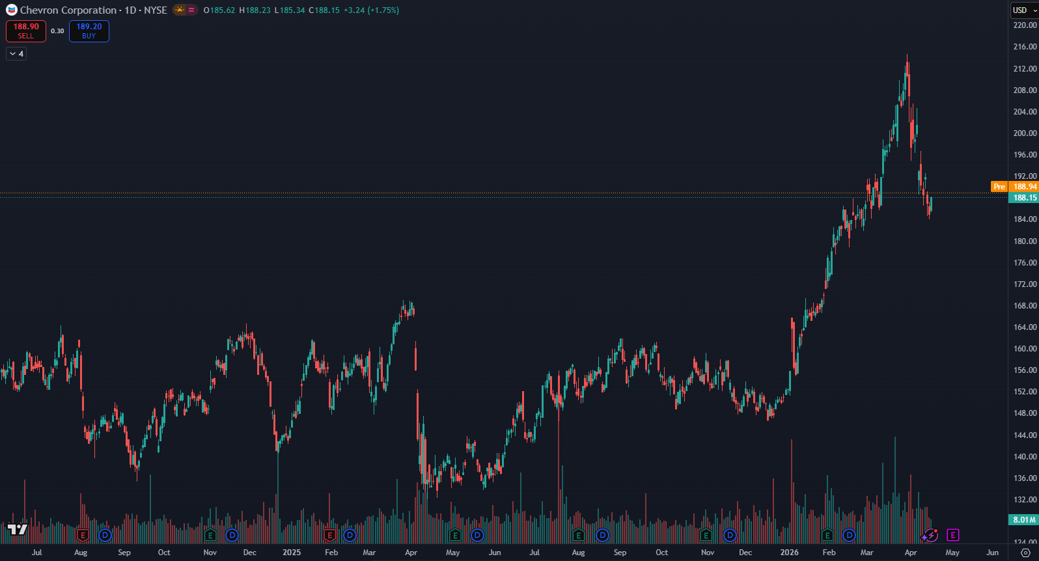The image size is (1039, 561).
Task: Click the 2025 year label on the time axis
Action: tap(292, 553)
